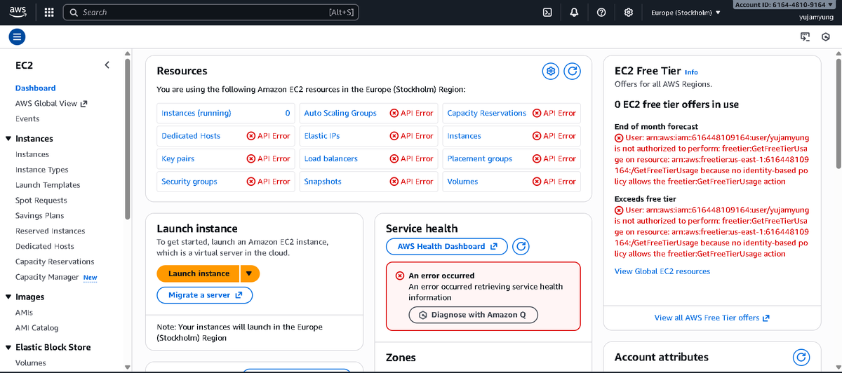Viewport: 842px width, 373px height.
Task: Open the Europe (Stockholm) region dropdown
Action: 686,13
